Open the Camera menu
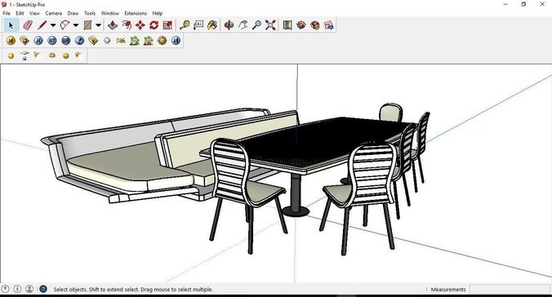This screenshot has width=552, height=297. [54, 13]
